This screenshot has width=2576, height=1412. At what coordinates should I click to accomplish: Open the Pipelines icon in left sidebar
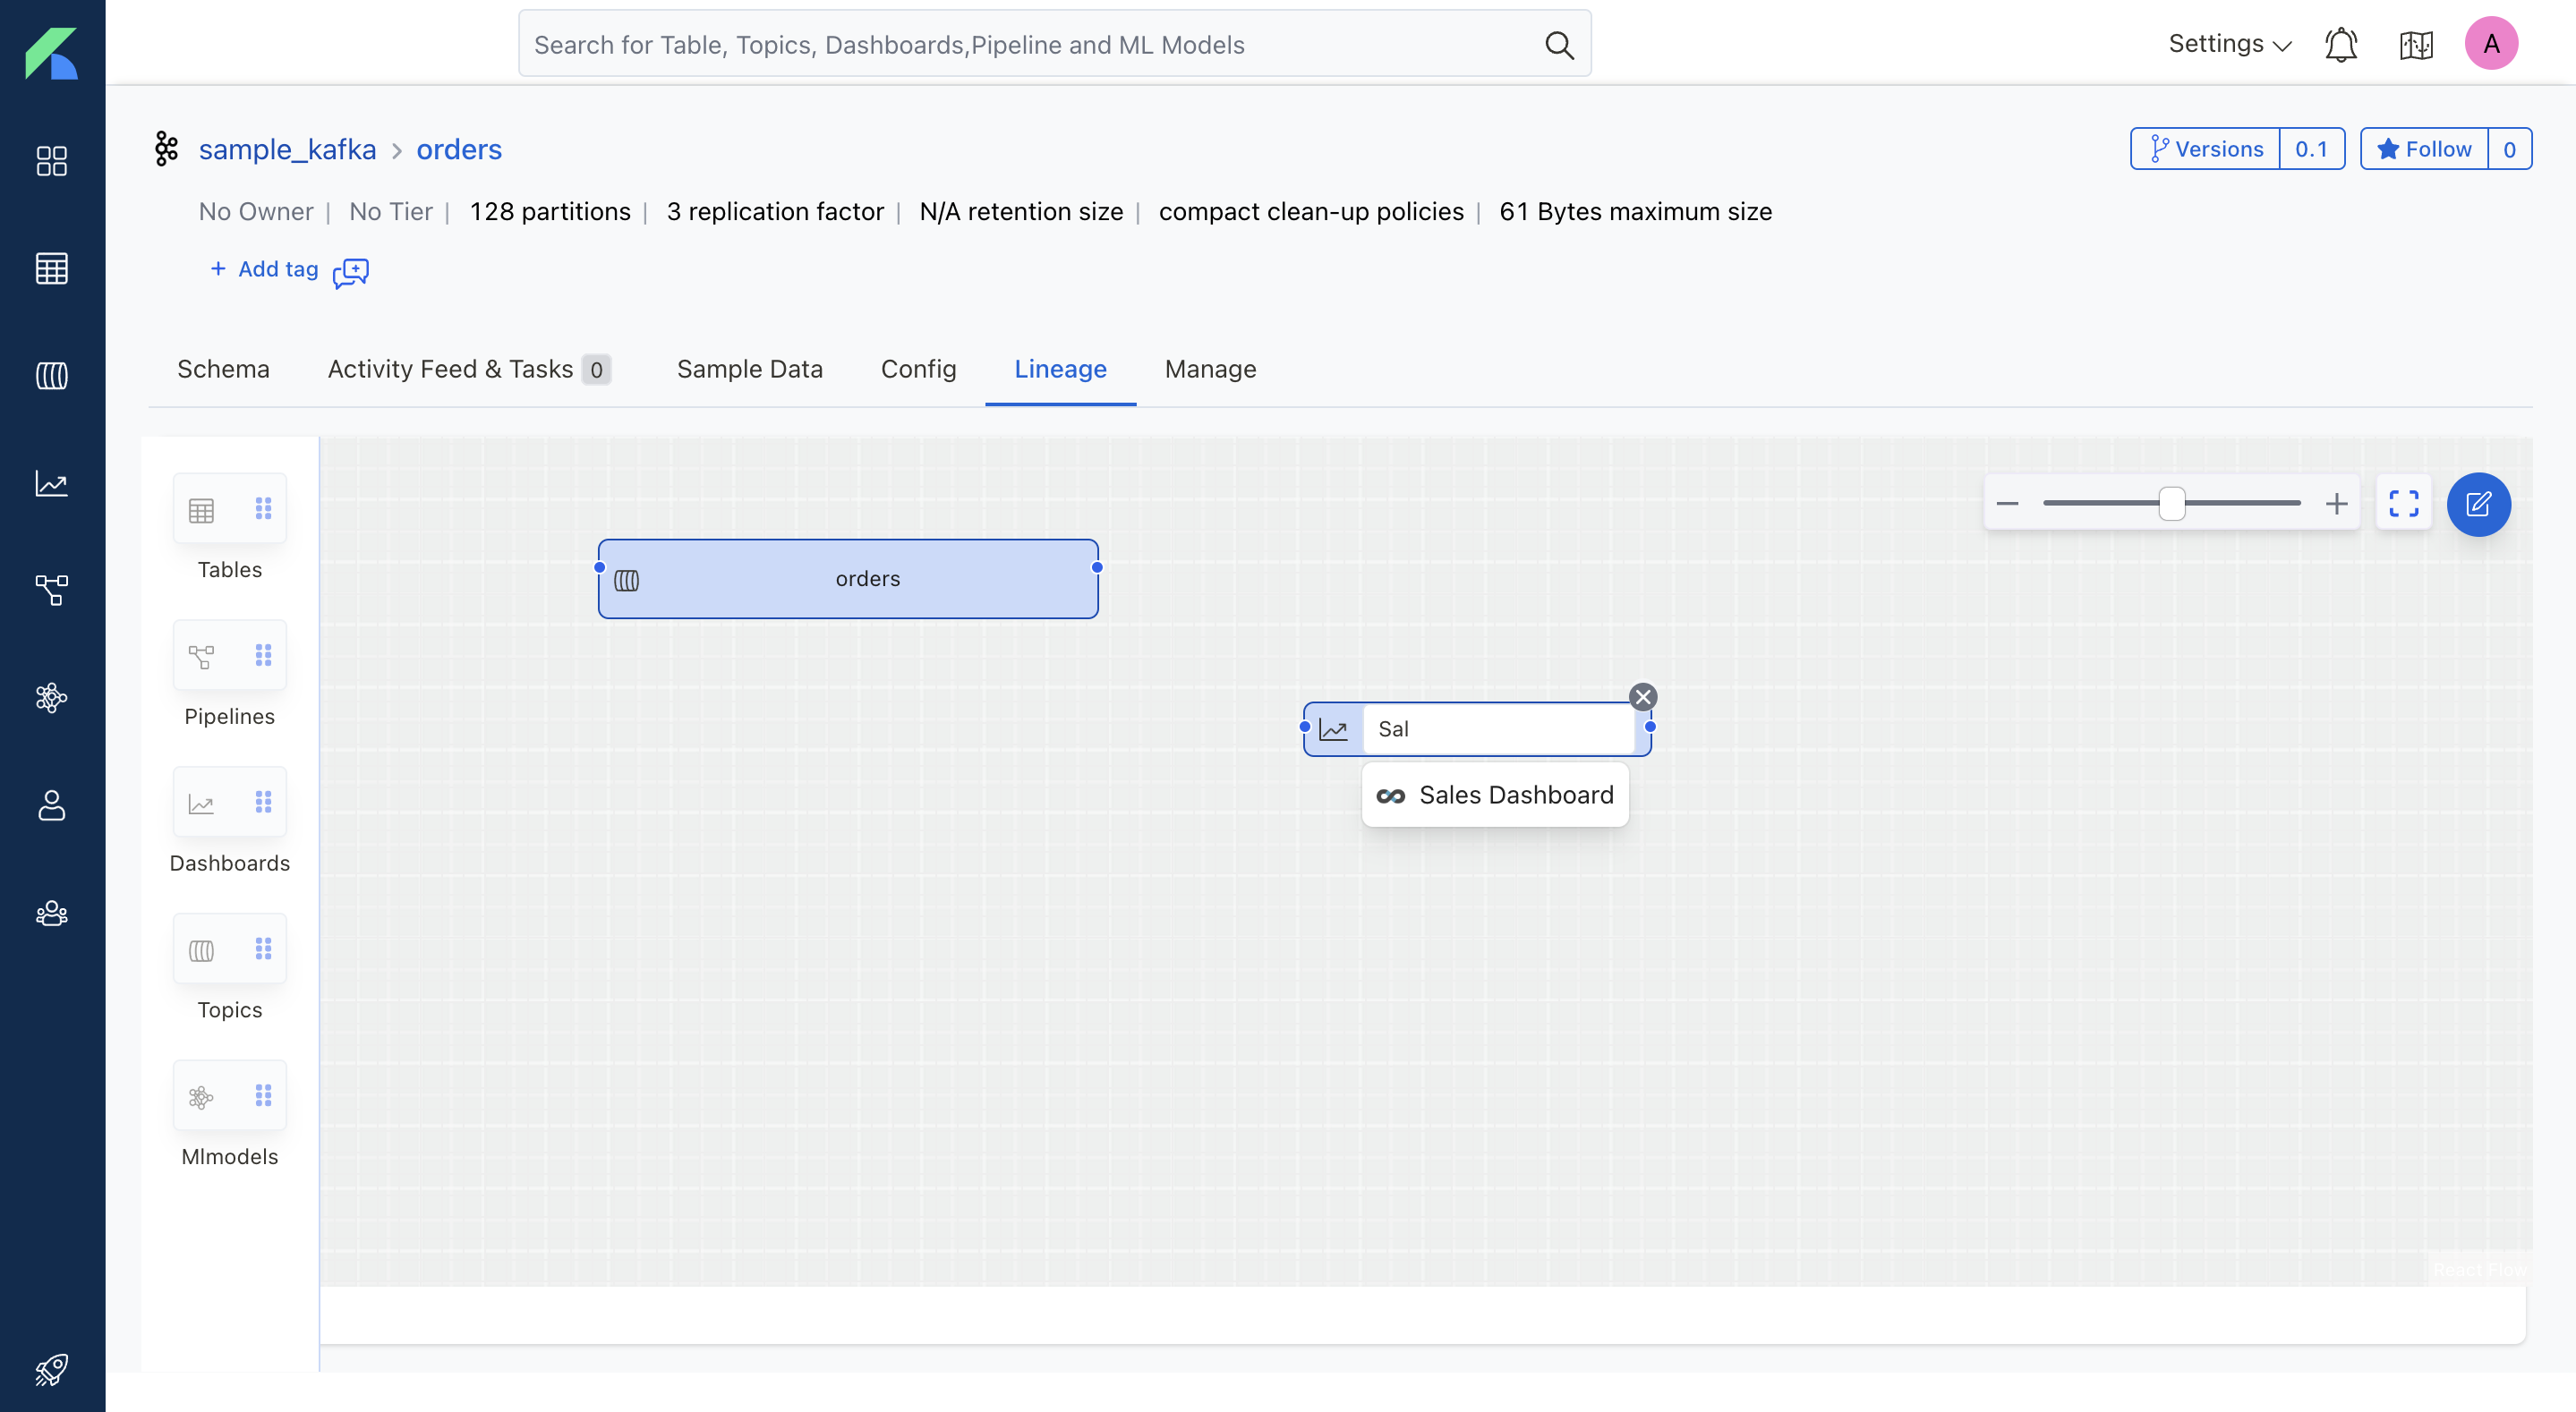[51, 590]
